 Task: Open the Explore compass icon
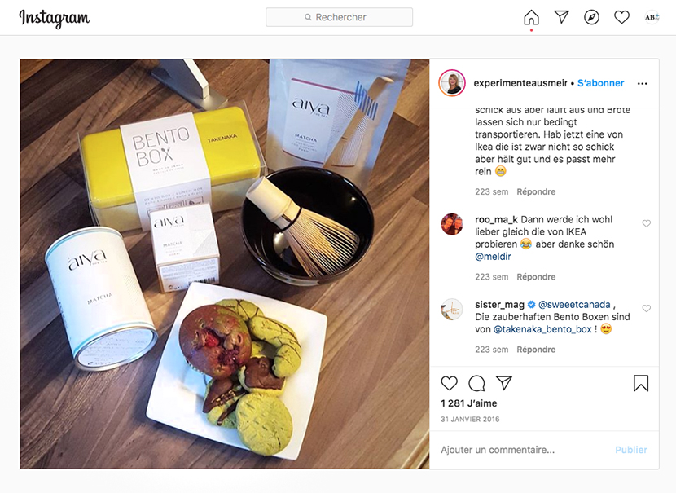[591, 17]
